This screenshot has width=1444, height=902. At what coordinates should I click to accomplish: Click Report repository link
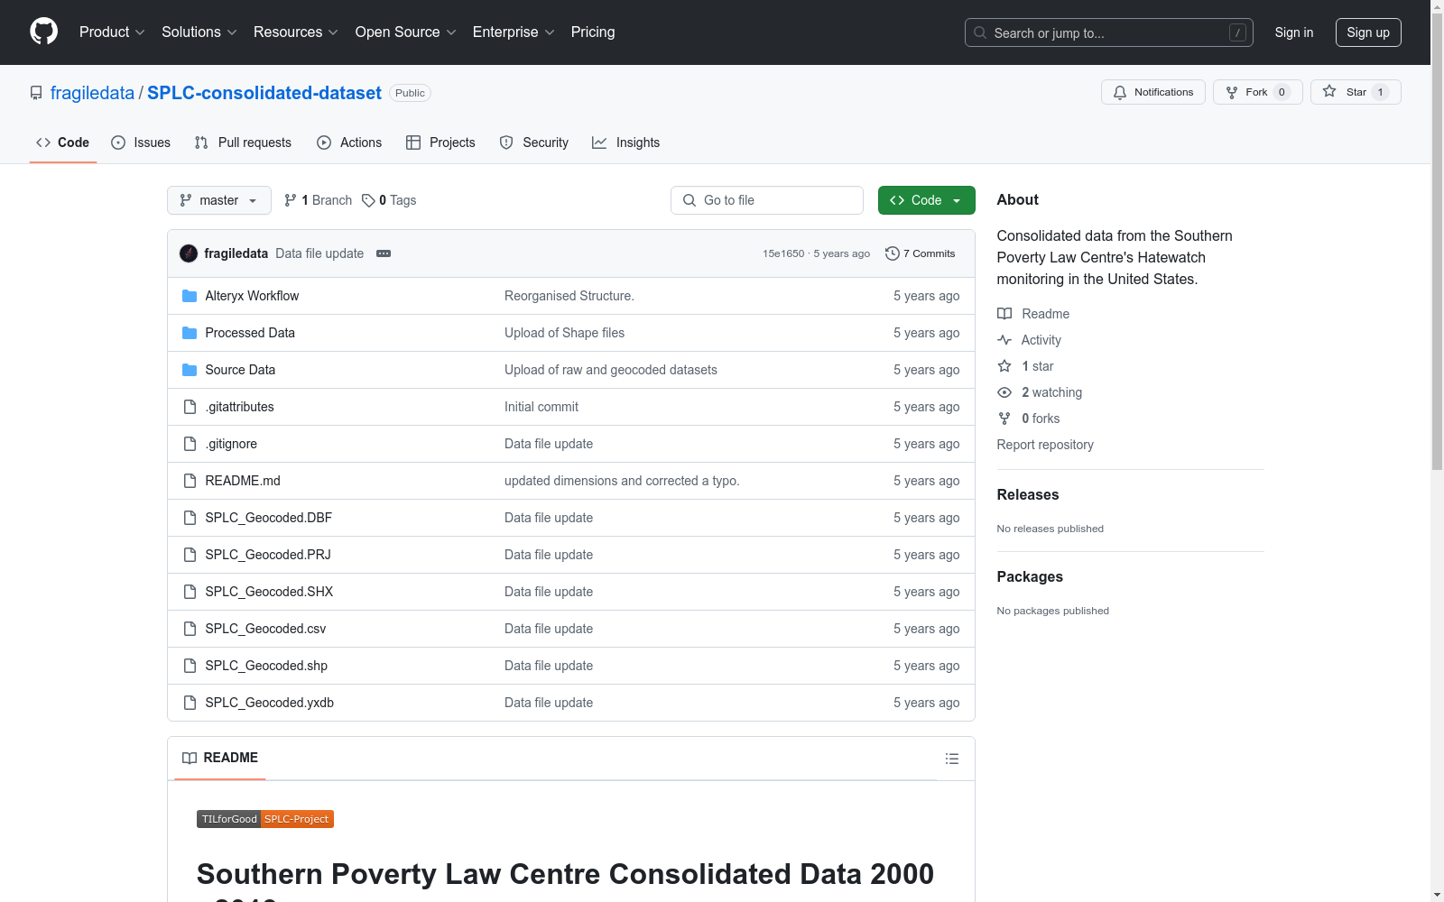(x=1045, y=445)
